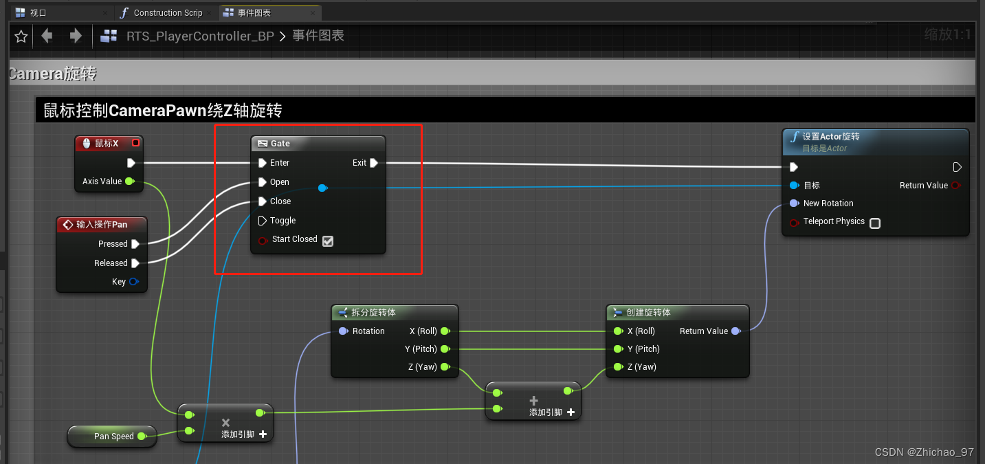Select the Pan Speed variable node
The height and width of the screenshot is (464, 985).
[x=112, y=437]
